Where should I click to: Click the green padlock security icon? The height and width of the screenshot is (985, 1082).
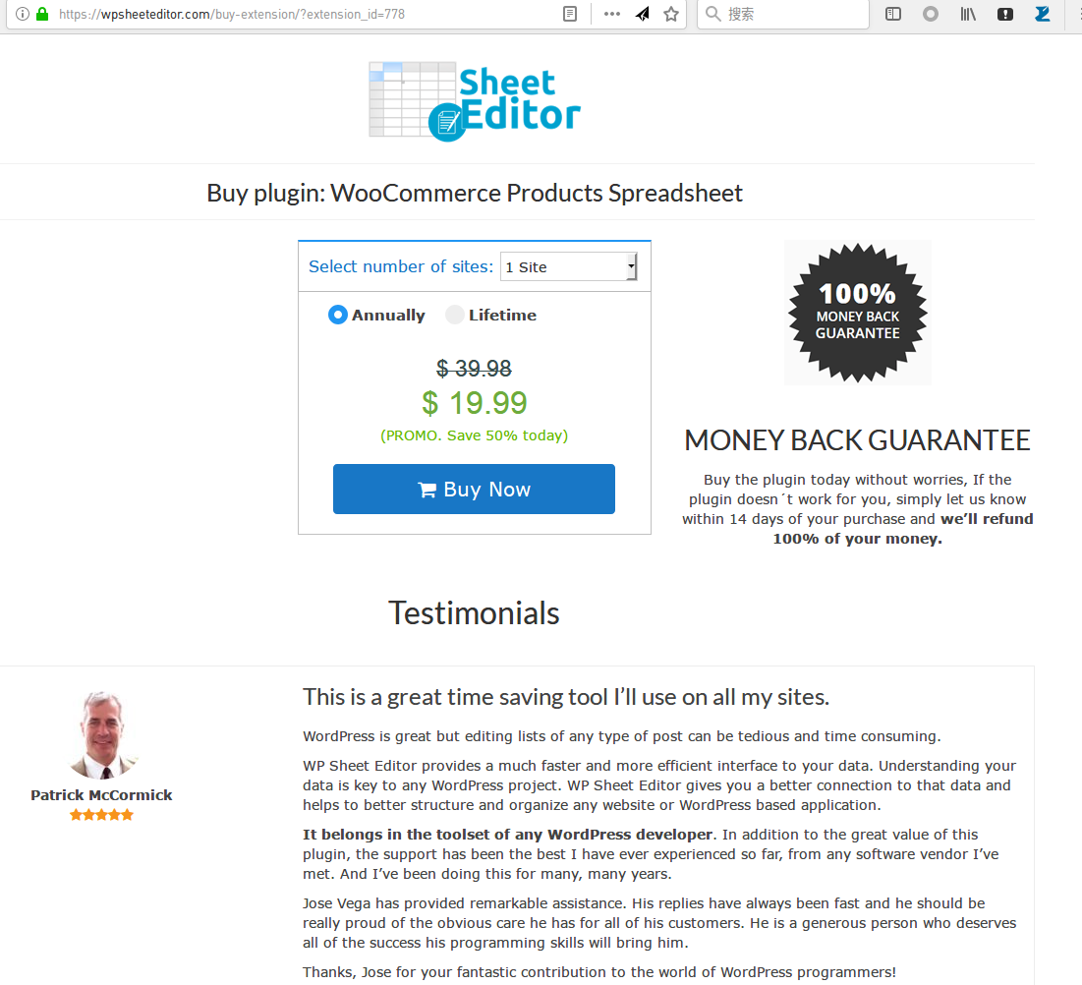42,14
